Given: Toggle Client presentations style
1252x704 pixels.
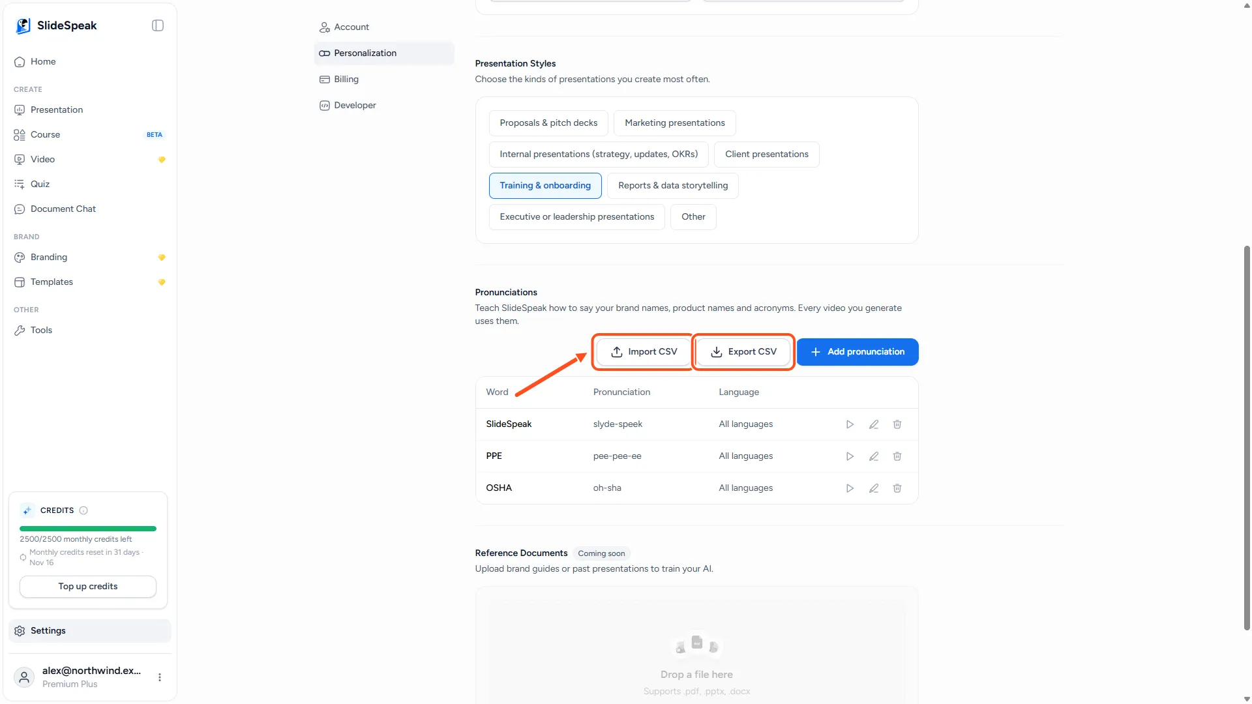Looking at the screenshot, I should (x=766, y=154).
